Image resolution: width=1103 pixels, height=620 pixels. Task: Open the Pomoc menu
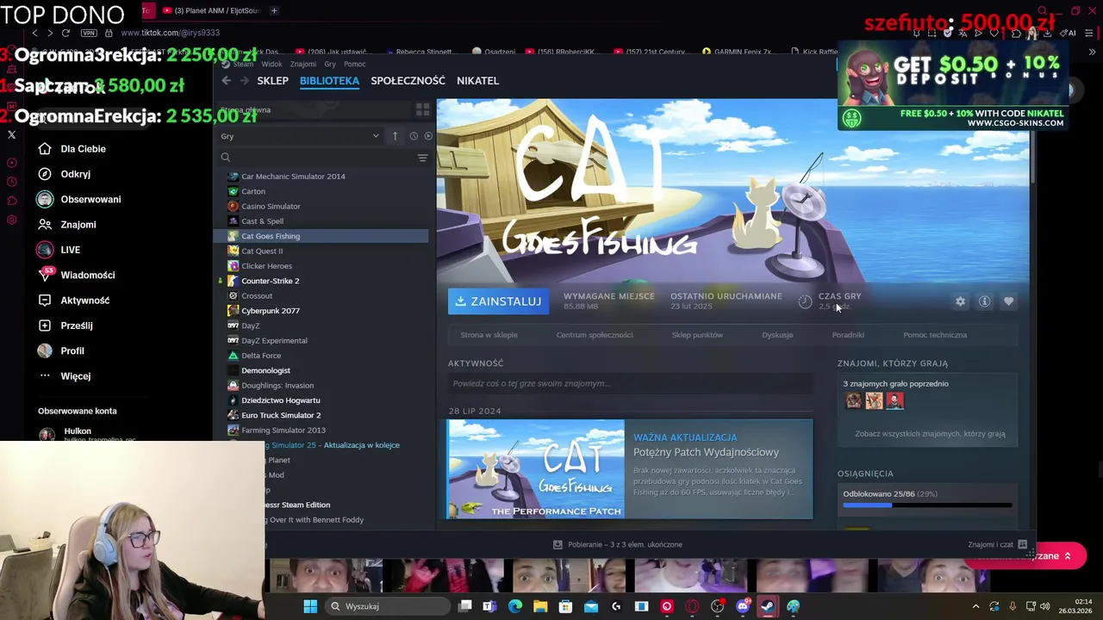(x=355, y=64)
